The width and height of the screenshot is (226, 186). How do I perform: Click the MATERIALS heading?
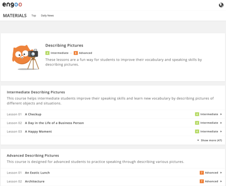(15, 15)
